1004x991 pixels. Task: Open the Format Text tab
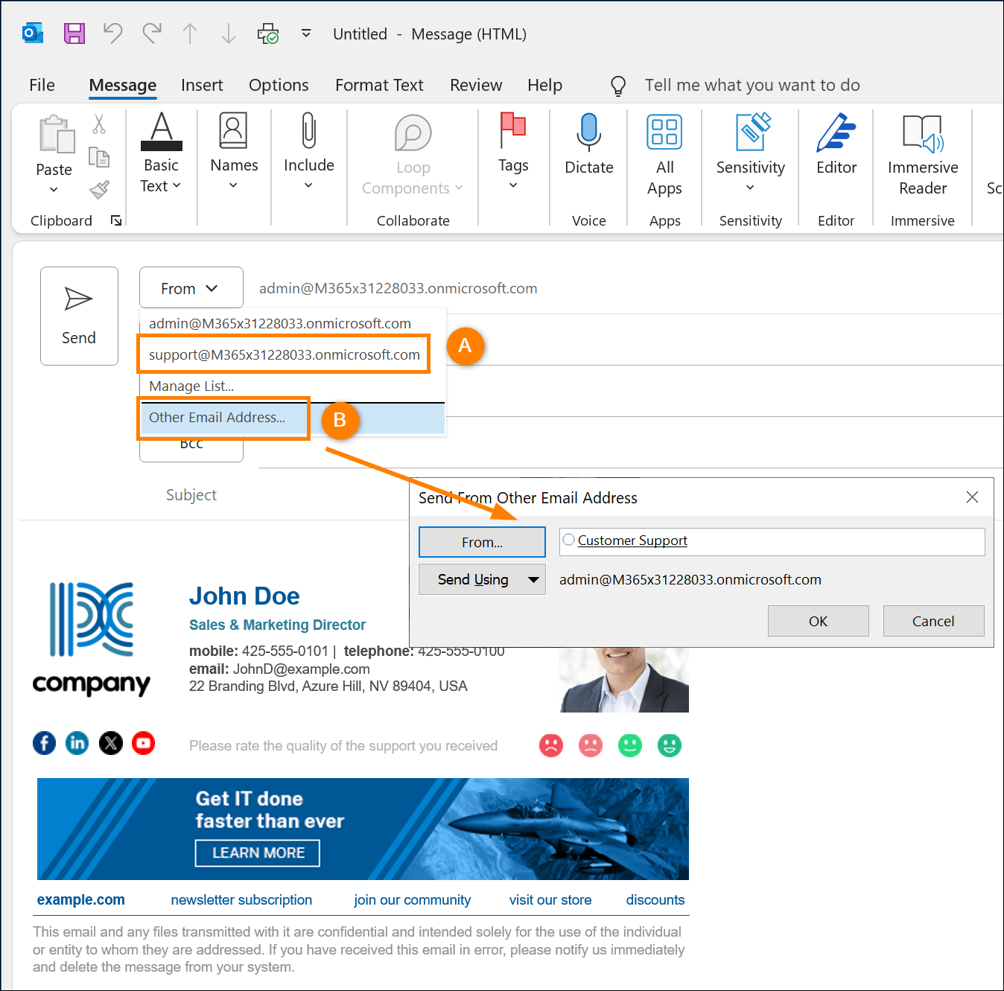tap(379, 86)
